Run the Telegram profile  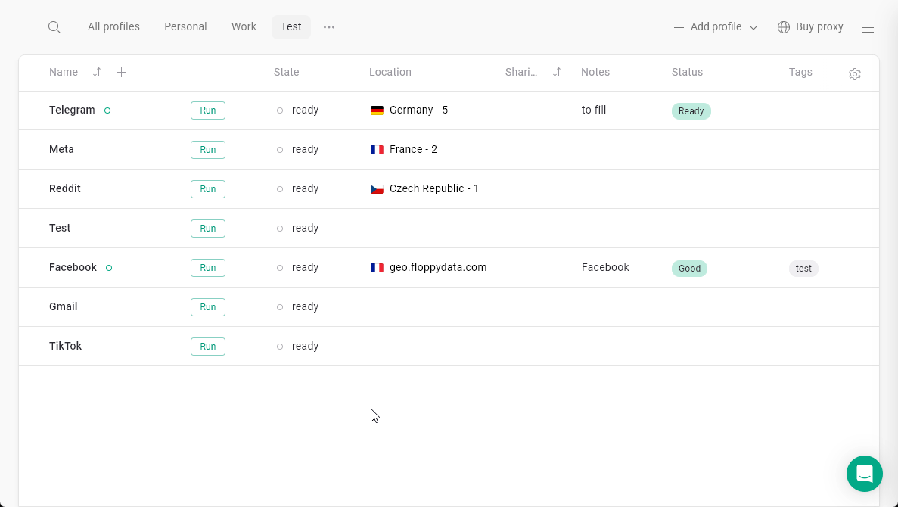tap(208, 110)
